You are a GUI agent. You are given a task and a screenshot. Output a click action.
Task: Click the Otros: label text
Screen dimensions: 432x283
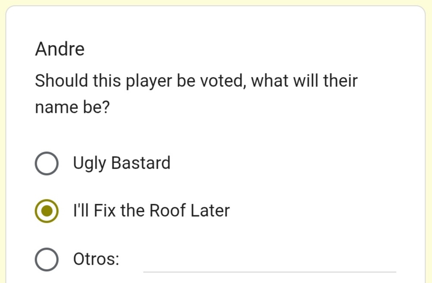pos(96,259)
